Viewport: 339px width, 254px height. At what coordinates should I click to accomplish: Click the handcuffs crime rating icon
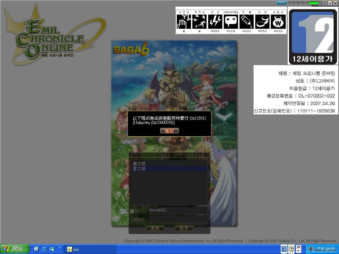pos(263,21)
